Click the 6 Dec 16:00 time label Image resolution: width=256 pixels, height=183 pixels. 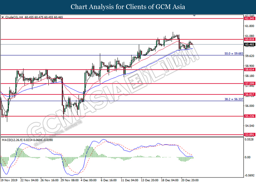[109, 180]
